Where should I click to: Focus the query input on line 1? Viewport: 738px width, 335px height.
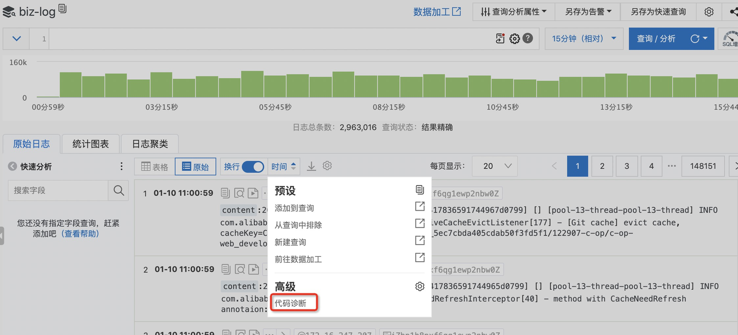pyautogui.click(x=271, y=38)
